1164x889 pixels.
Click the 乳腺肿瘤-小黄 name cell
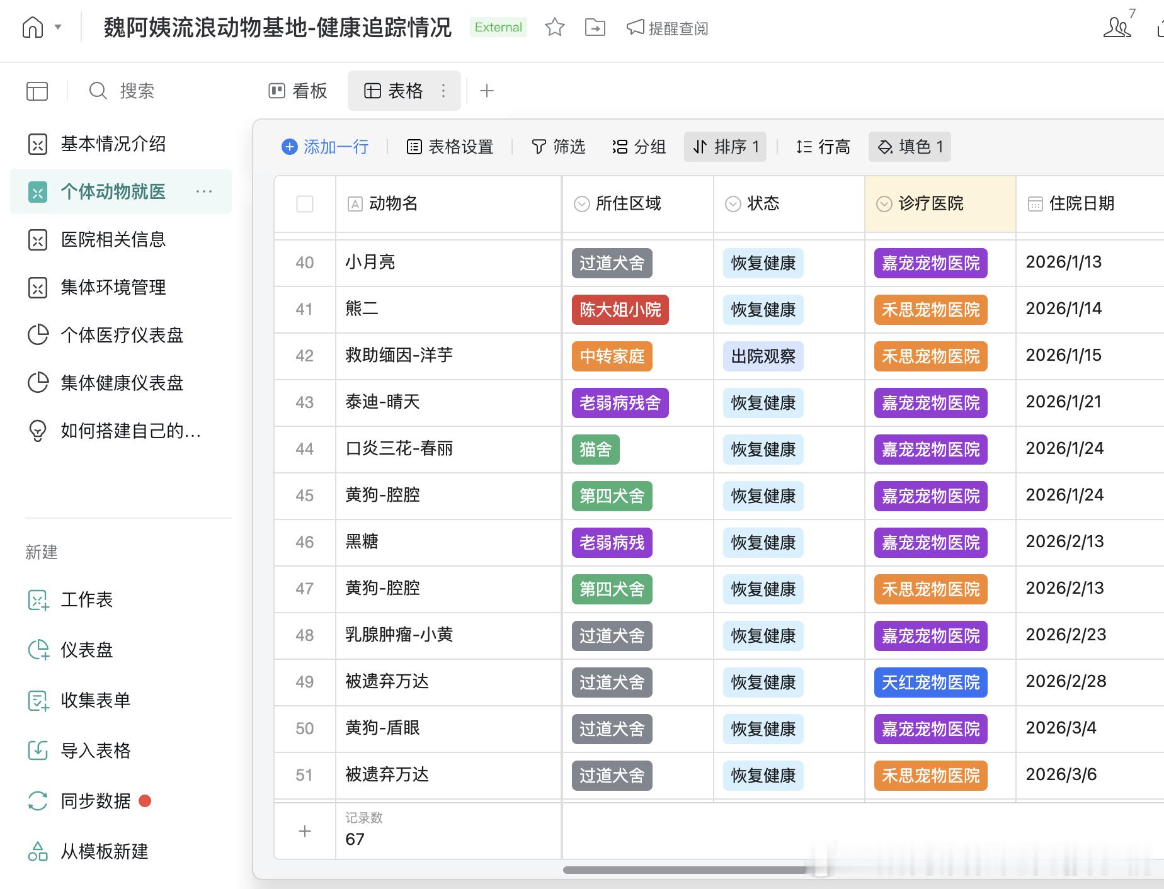448,635
